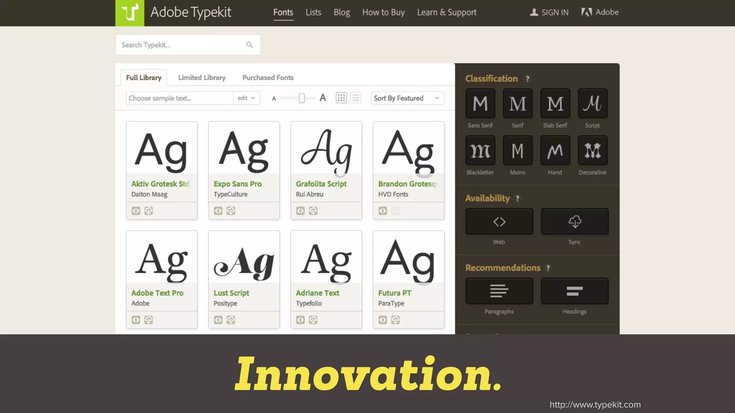735x413 pixels.
Task: Click sync icon on Expo Sans Pro card
Action: pyautogui.click(x=231, y=211)
